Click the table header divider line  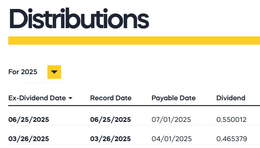[x=134, y=105]
